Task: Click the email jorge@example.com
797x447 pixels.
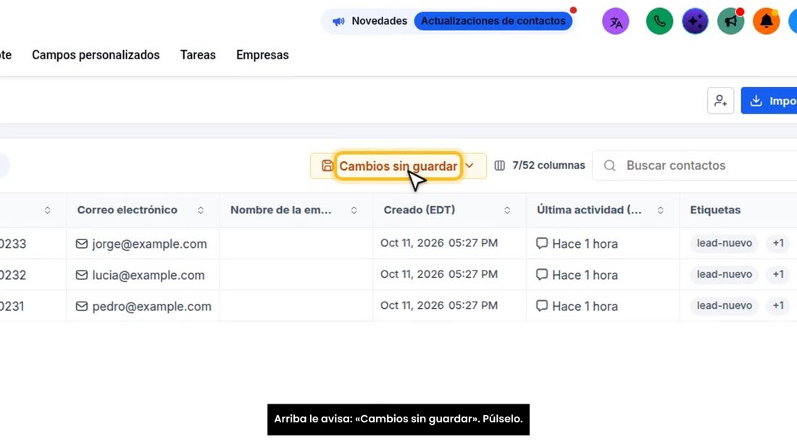Action: coord(149,244)
